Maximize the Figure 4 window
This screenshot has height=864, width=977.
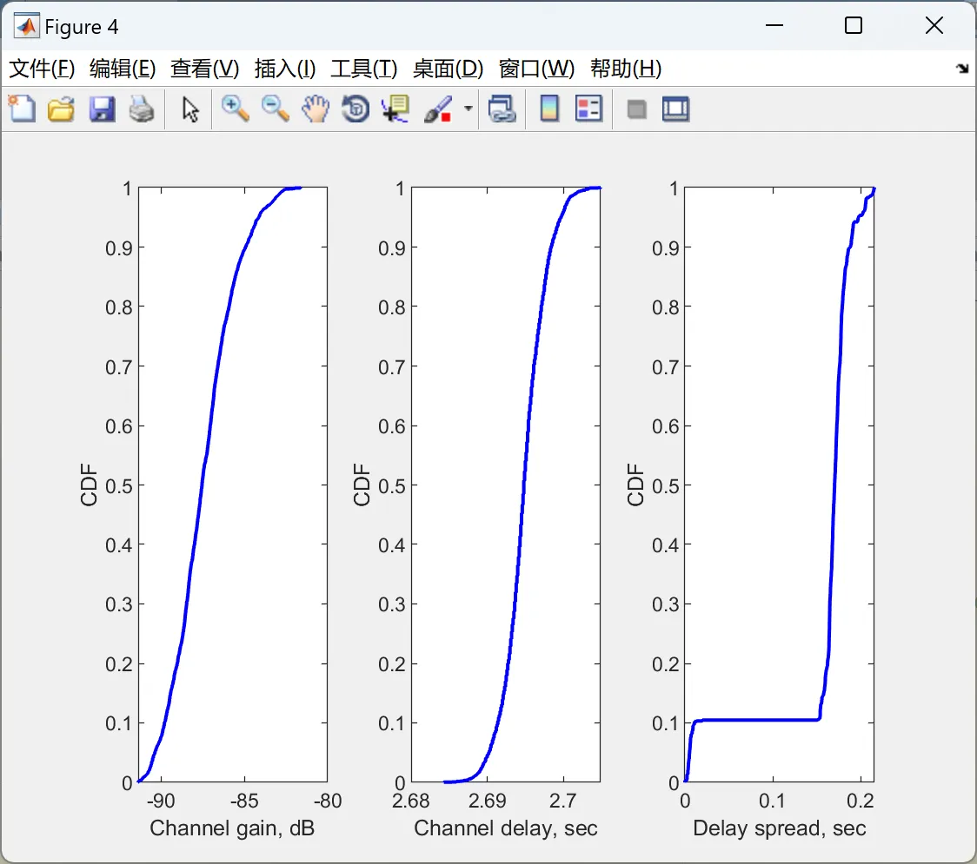pos(854,25)
